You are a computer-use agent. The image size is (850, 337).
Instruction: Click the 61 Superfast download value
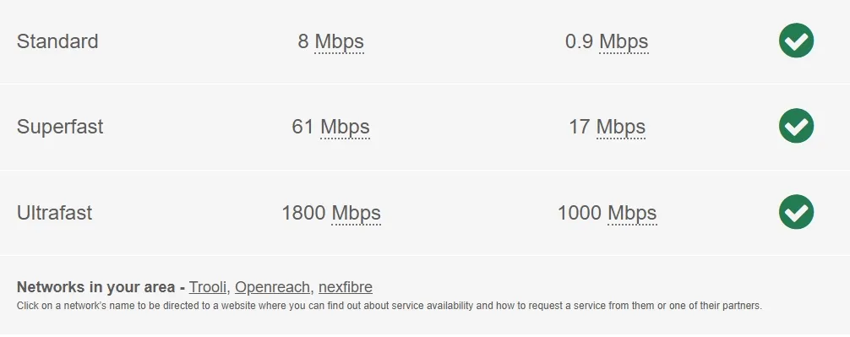pos(303,127)
